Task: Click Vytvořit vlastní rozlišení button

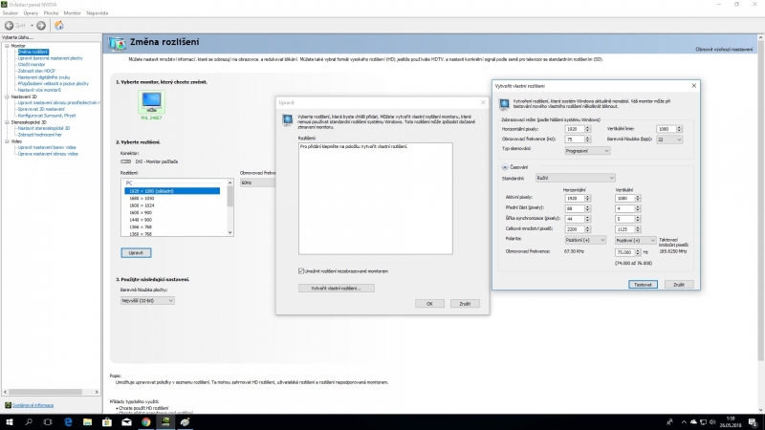Action: pos(337,289)
